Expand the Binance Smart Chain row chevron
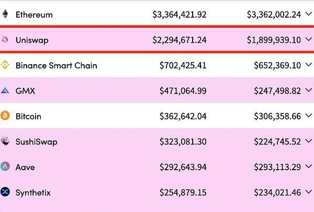This screenshot has width=314, height=212. 308,65
